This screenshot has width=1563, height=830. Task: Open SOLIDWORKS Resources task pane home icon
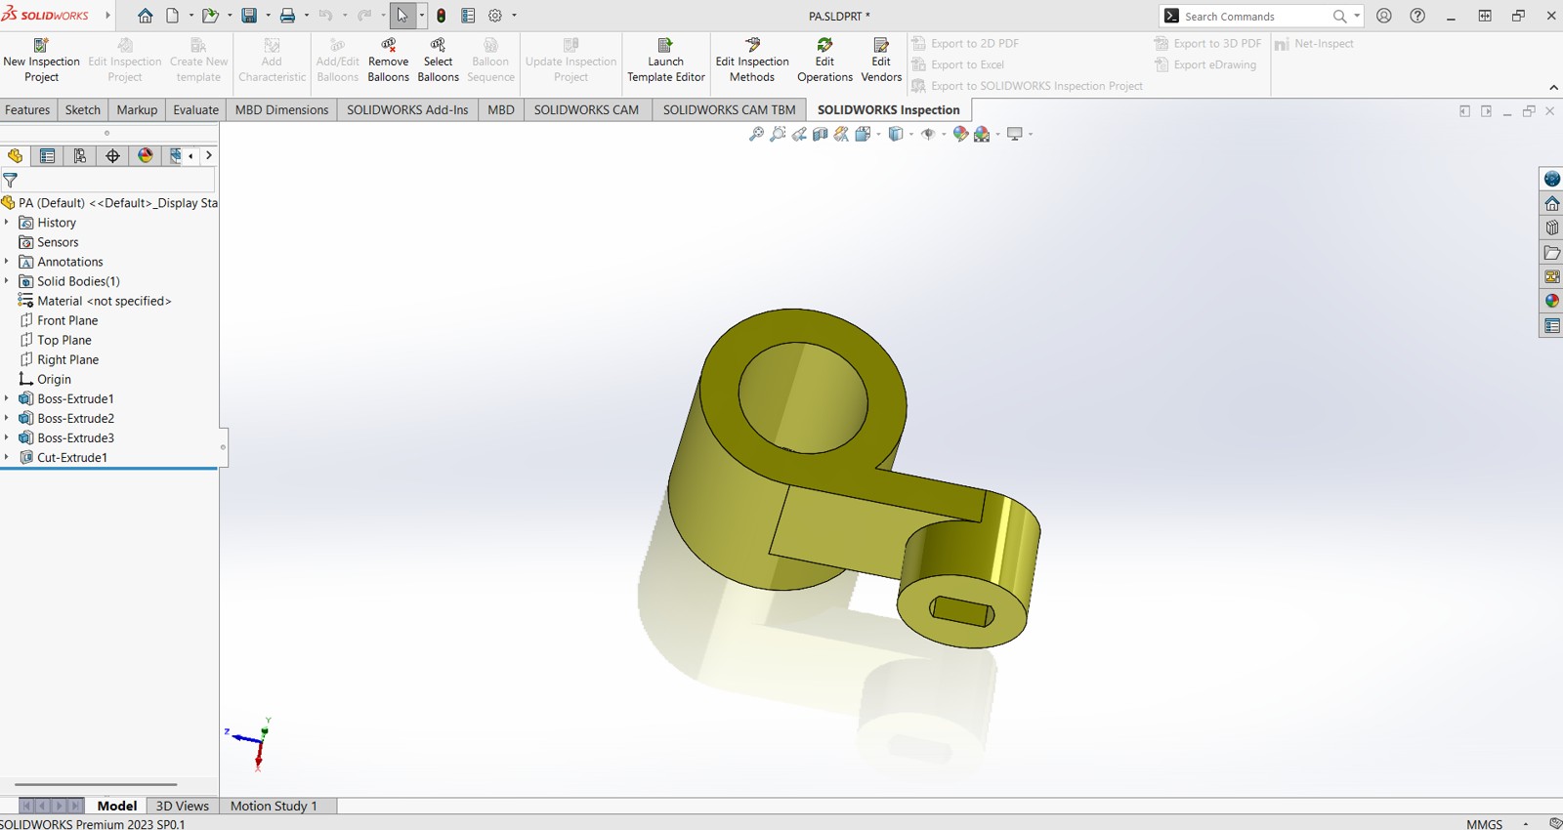coord(1551,203)
